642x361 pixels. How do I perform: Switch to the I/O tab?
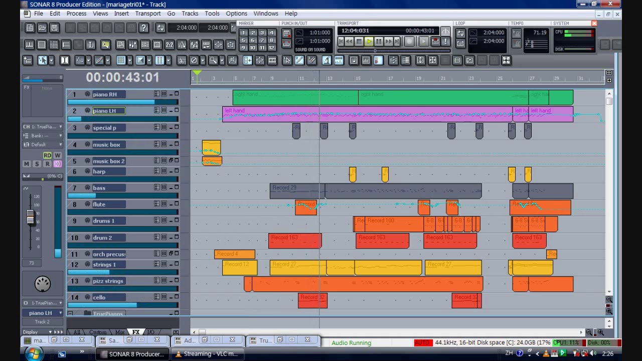[150, 332]
